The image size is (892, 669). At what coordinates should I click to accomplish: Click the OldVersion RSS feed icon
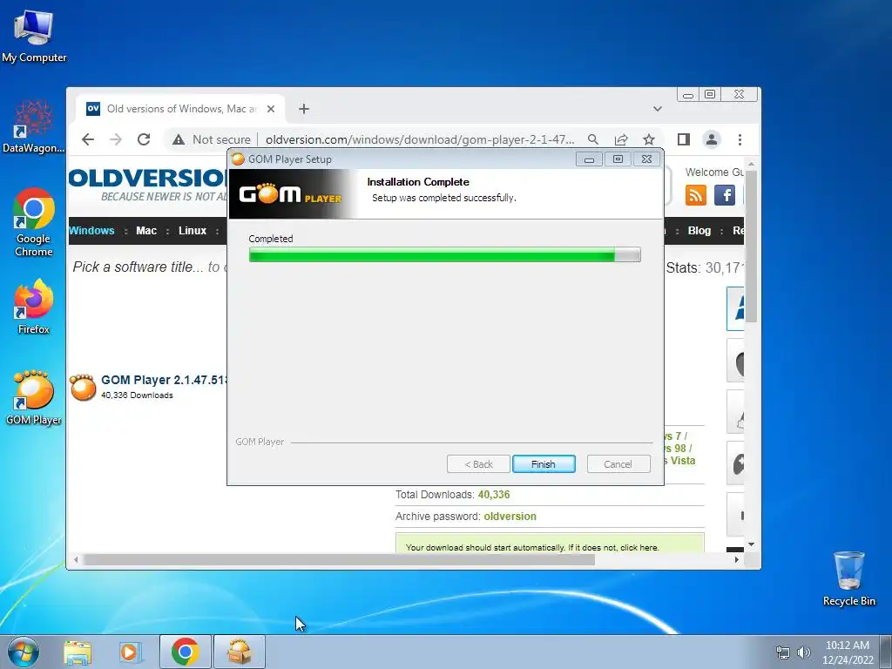pyautogui.click(x=696, y=195)
